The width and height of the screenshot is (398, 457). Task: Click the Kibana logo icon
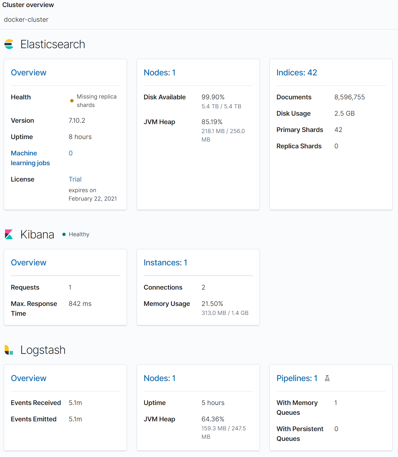[9, 234]
